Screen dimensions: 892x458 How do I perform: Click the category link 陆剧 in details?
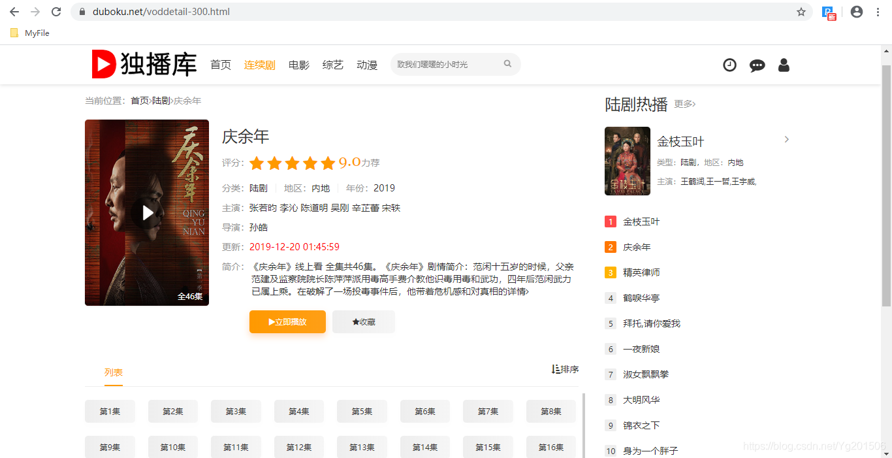pyautogui.click(x=259, y=188)
